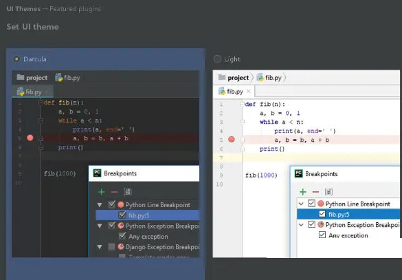The image size is (402, 280).
Task: Uncheck fib.py:5 checkbox in Darcula dialog
Action: click(x=122, y=215)
